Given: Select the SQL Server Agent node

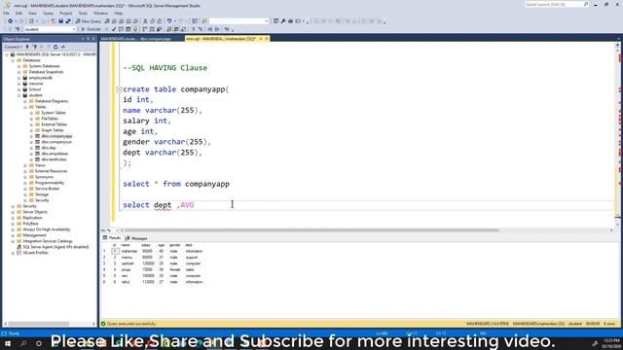Looking at the screenshot, I should (x=55, y=247).
